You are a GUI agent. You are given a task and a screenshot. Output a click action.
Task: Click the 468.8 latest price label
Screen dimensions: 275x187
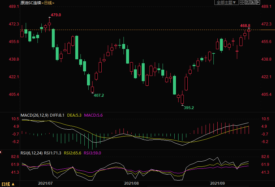[x=245, y=25]
